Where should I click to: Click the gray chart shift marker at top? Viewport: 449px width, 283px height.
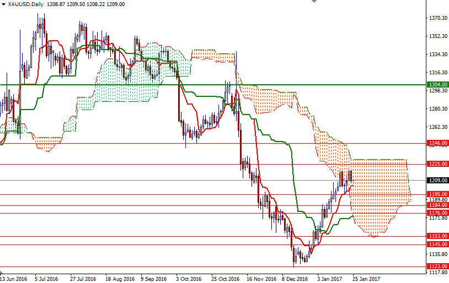click(313, 2)
